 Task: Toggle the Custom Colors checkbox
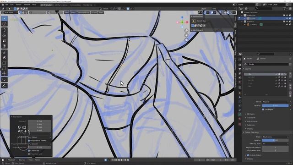(248, 155)
